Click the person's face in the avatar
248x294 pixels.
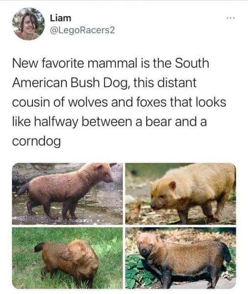click(29, 24)
